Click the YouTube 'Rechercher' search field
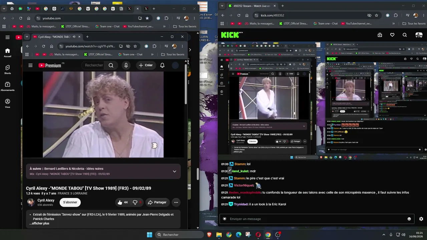427x240 pixels. (94, 65)
